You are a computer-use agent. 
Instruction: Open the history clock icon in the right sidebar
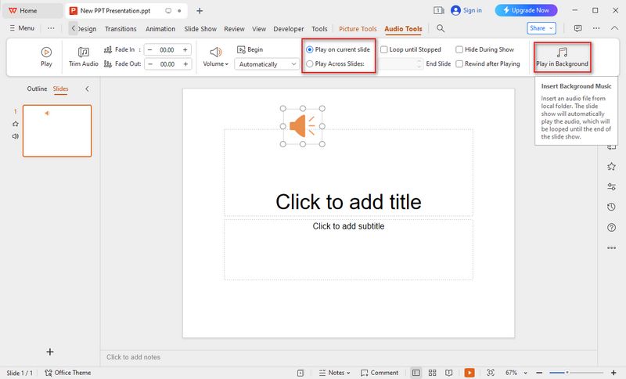(611, 207)
